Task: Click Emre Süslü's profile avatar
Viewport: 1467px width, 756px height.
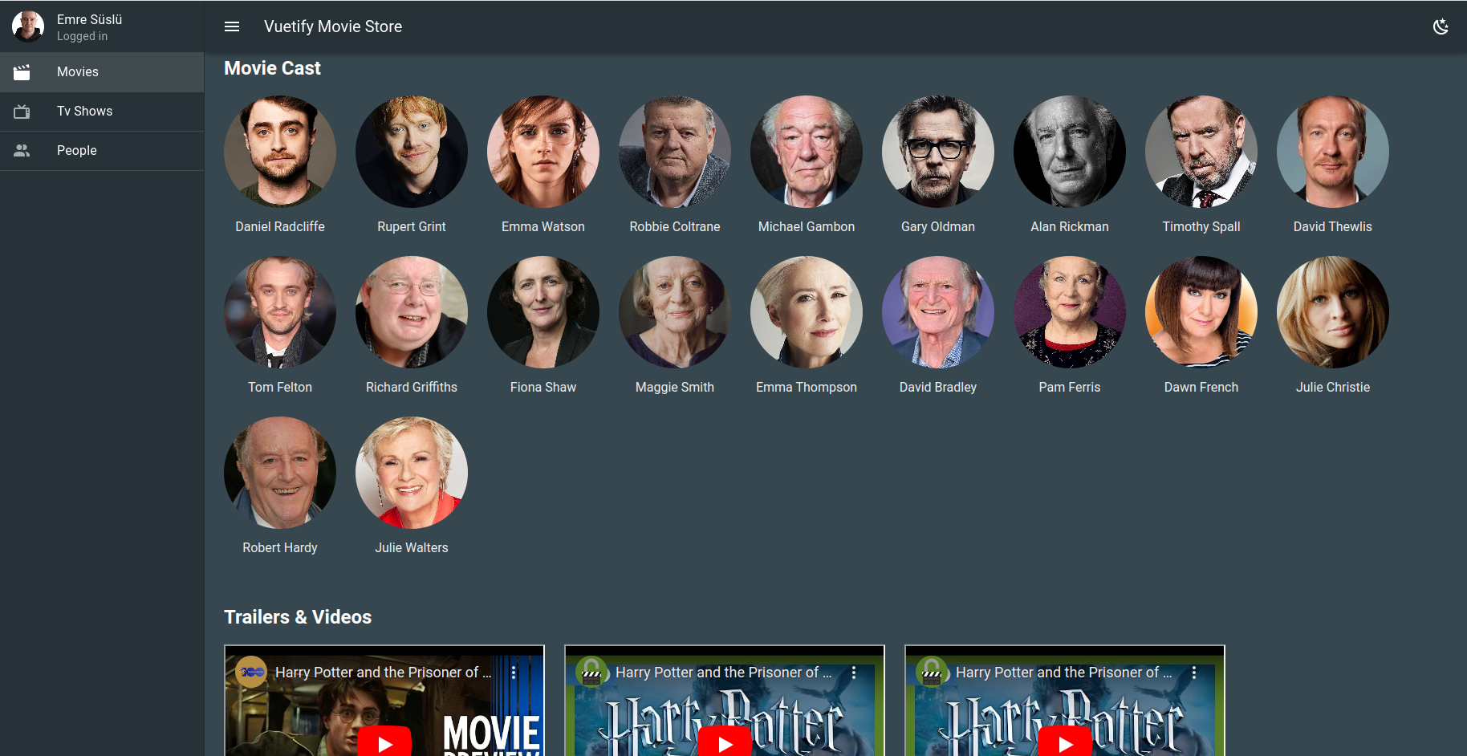Action: pos(28,26)
